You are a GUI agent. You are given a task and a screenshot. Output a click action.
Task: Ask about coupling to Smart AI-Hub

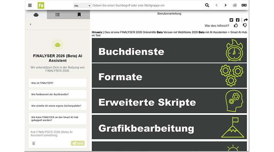click(57, 119)
